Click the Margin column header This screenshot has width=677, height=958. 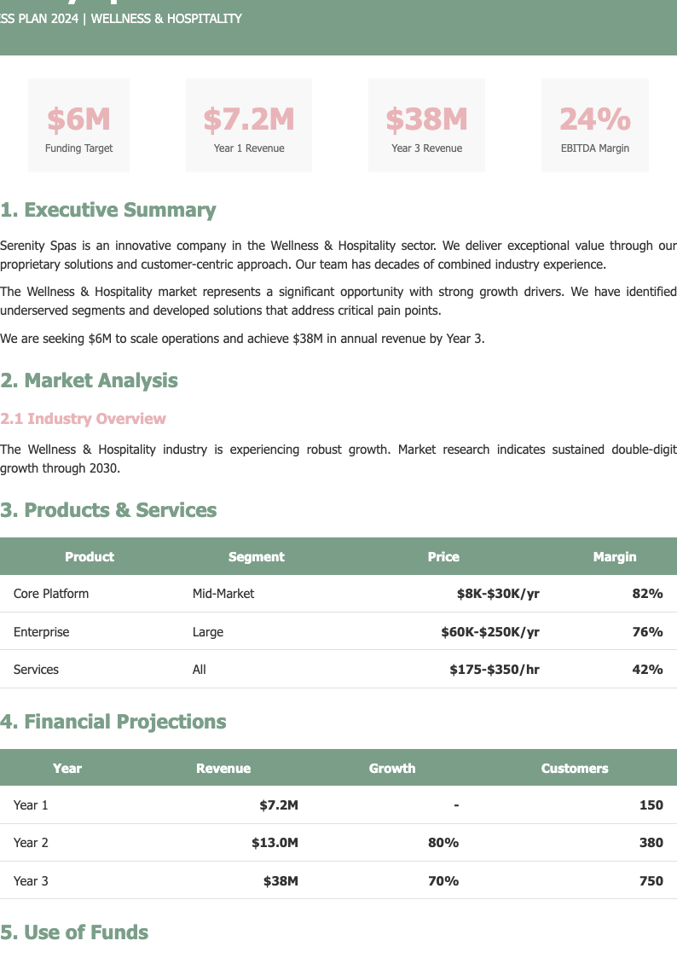coord(615,557)
